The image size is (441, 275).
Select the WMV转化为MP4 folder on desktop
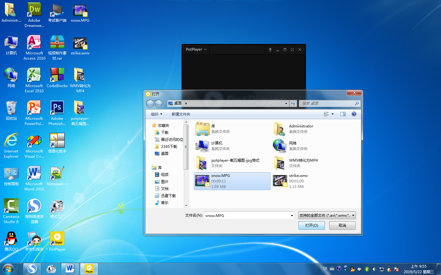coord(80,80)
